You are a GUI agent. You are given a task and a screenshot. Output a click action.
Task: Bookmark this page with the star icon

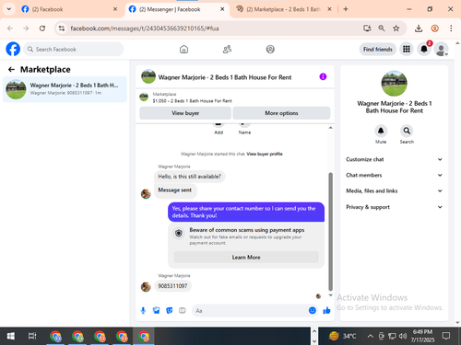(396, 29)
